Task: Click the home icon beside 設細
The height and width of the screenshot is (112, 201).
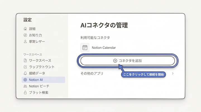Action: 25,28
